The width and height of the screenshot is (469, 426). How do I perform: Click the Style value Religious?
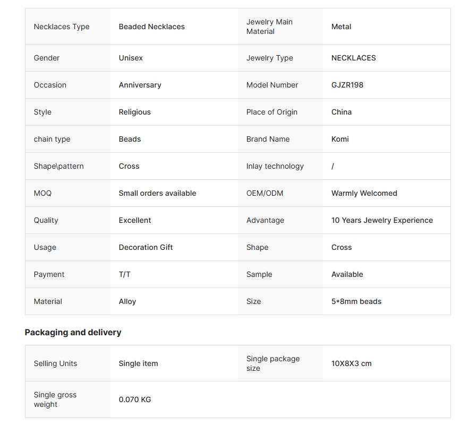[x=134, y=112]
